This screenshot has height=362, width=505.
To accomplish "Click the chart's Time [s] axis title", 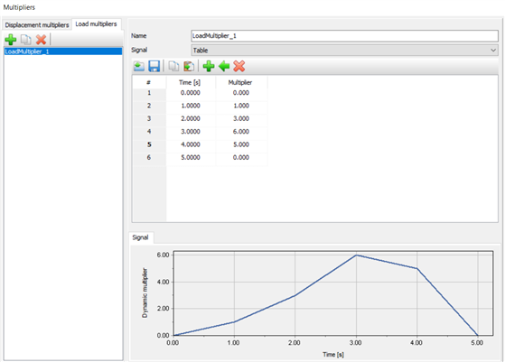I will 333,355.
